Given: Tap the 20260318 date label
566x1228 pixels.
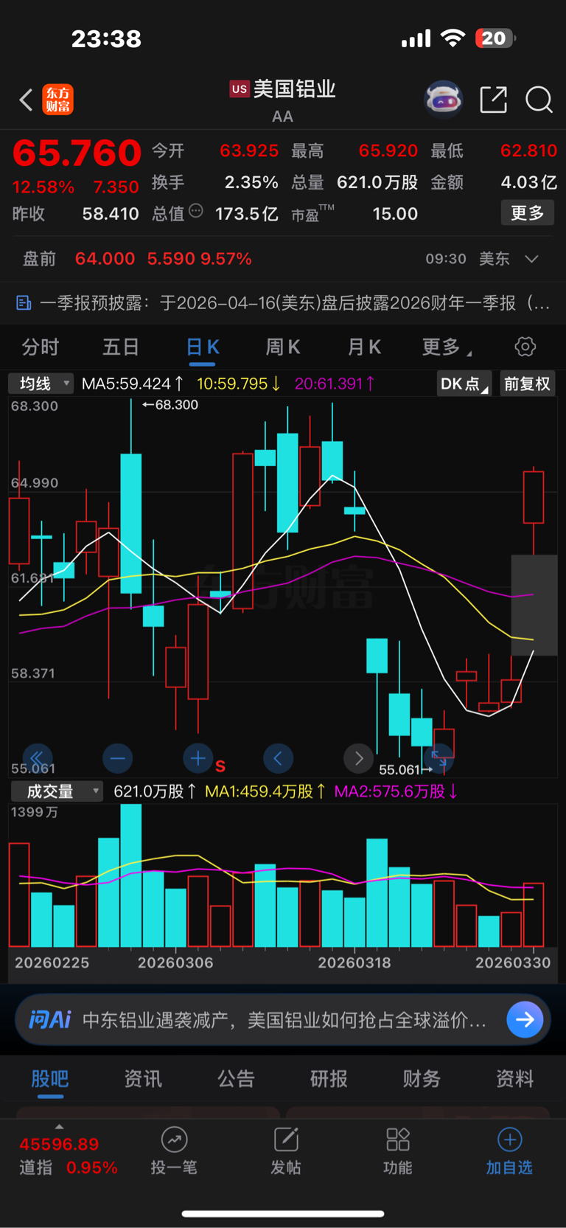Looking at the screenshot, I should 354,962.
